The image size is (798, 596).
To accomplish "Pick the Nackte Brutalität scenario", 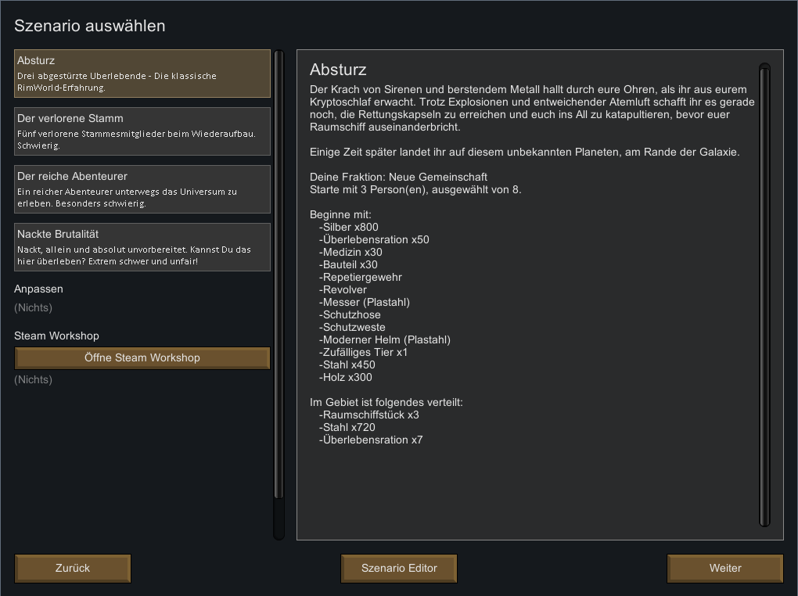I will 142,247.
